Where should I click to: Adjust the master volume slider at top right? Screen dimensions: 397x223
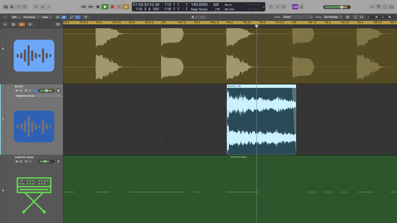click(341, 7)
